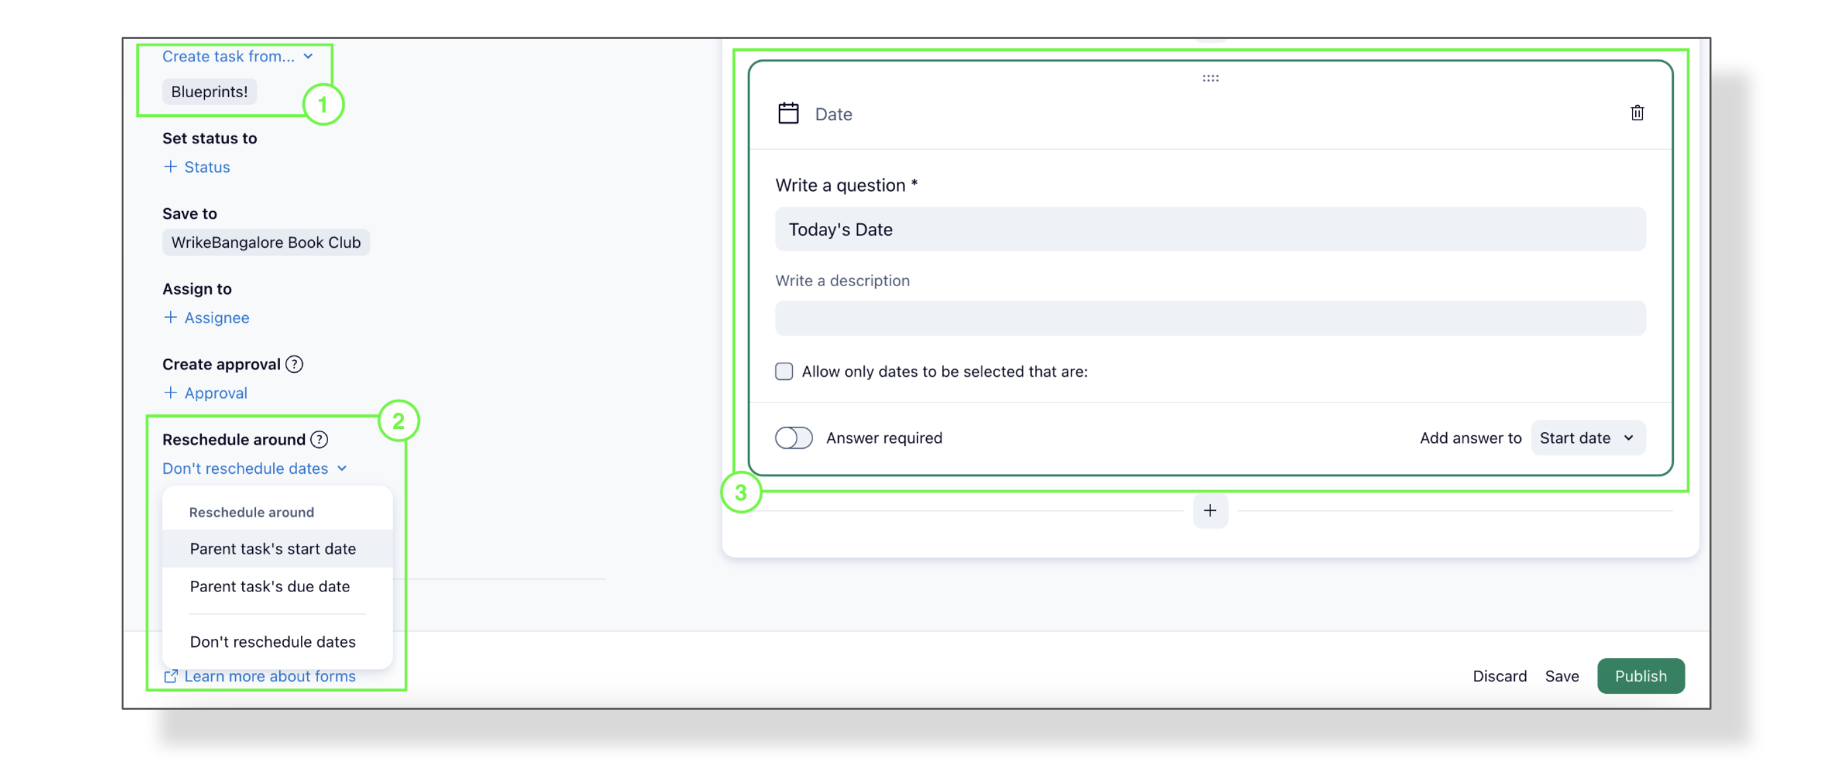The image size is (1842, 767).
Task: Click the 'Today's Date' question field
Action: [1210, 229]
